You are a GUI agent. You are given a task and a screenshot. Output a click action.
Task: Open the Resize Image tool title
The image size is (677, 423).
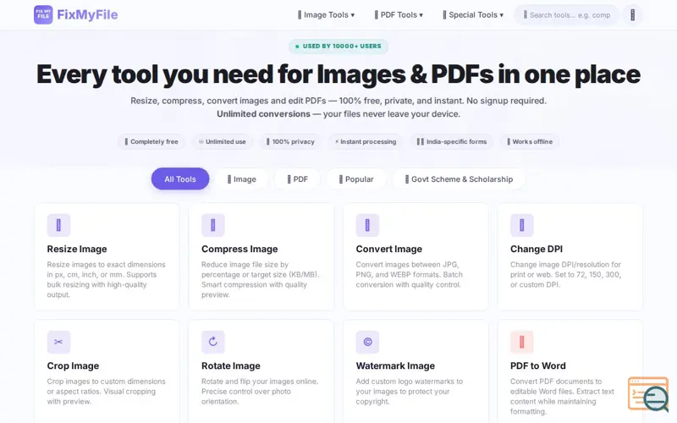pyautogui.click(x=77, y=249)
